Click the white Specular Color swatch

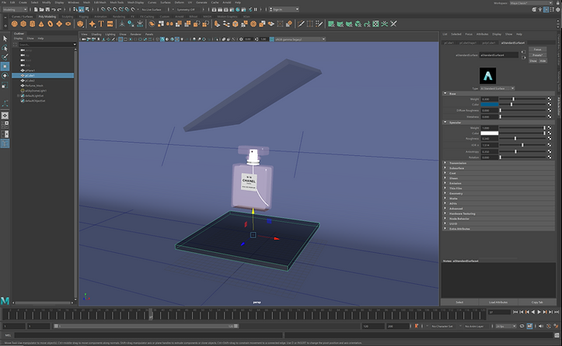tap(489, 133)
